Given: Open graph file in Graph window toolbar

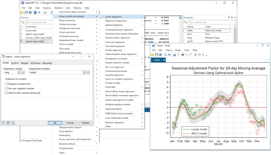Looking at the screenshot, I should point(153,55).
